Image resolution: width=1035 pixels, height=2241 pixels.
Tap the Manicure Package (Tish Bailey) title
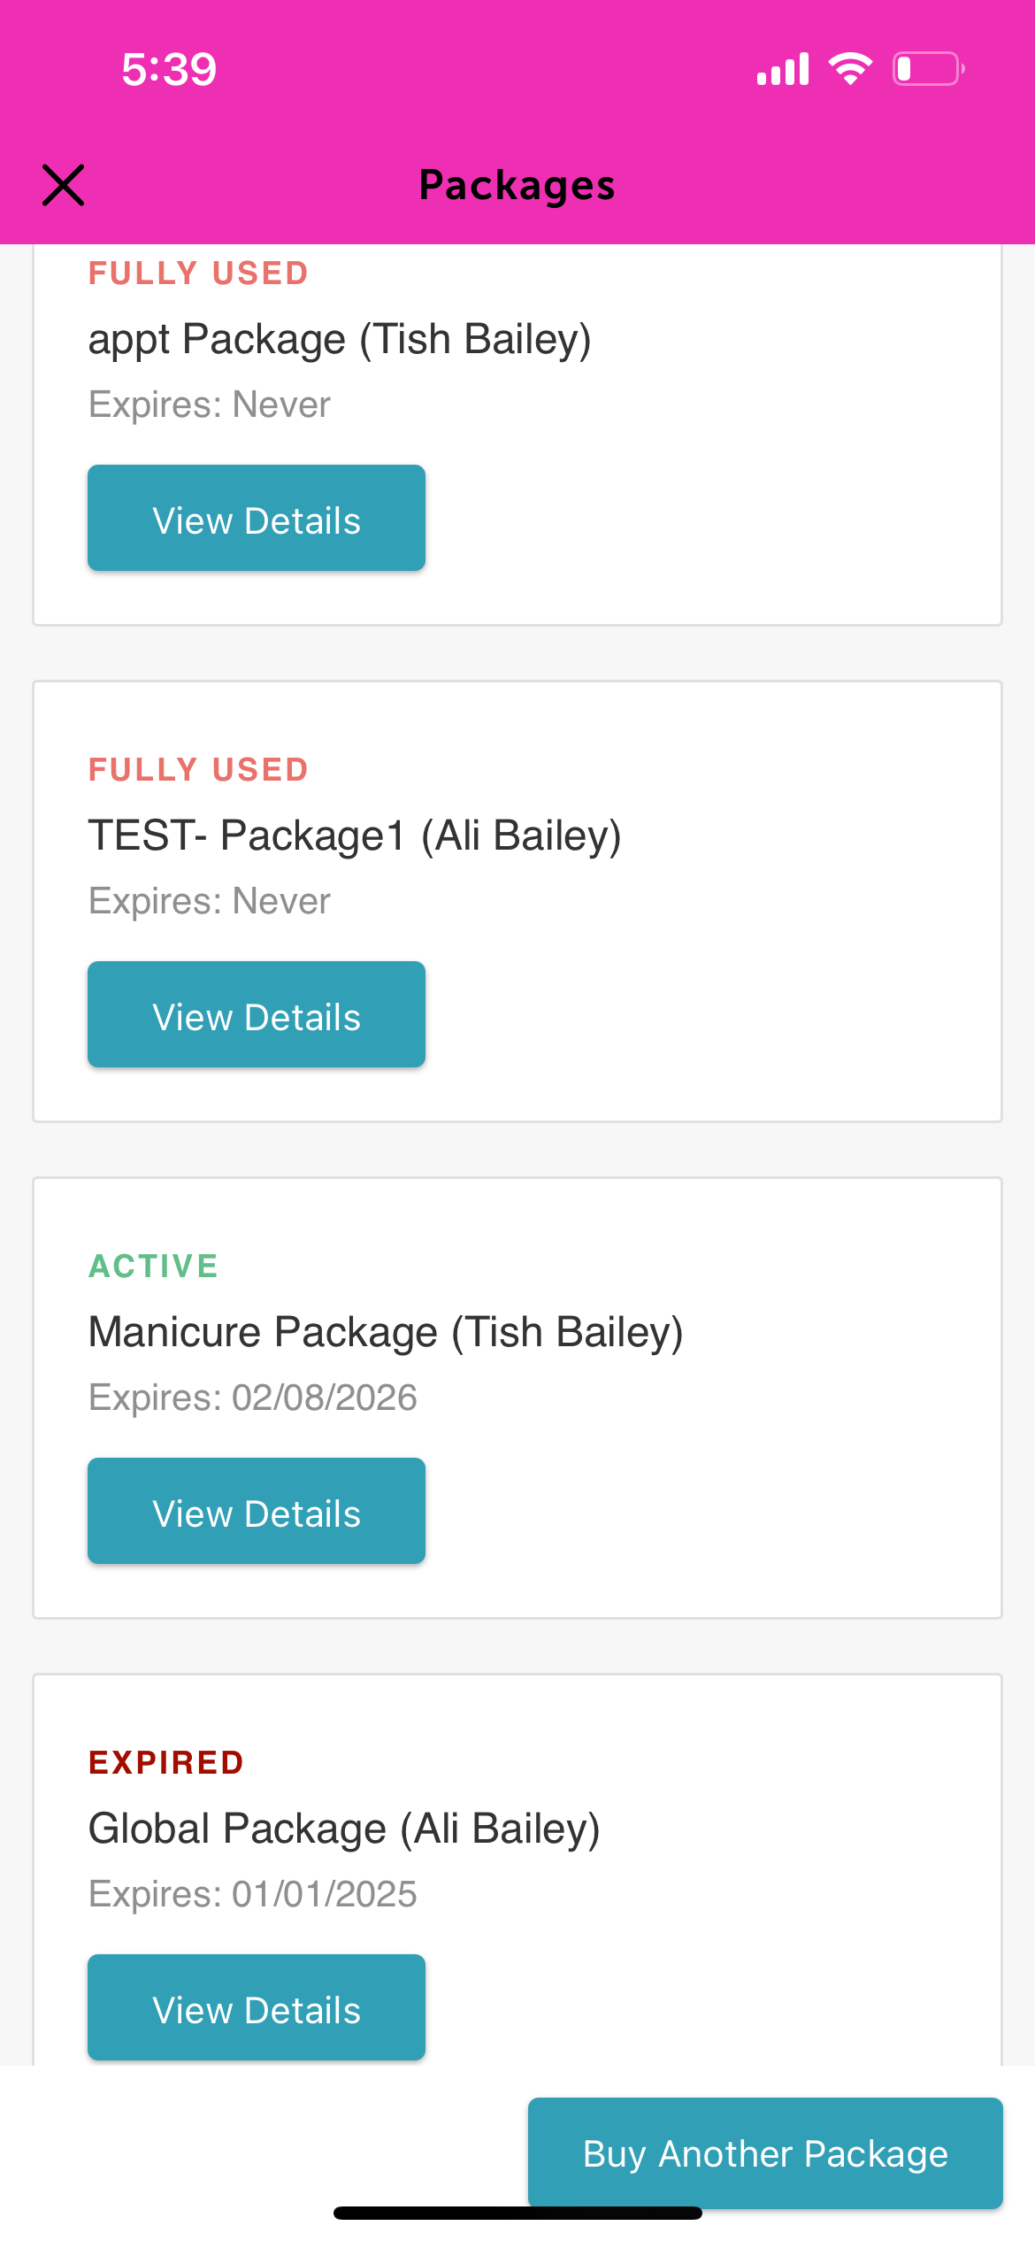[386, 1333]
